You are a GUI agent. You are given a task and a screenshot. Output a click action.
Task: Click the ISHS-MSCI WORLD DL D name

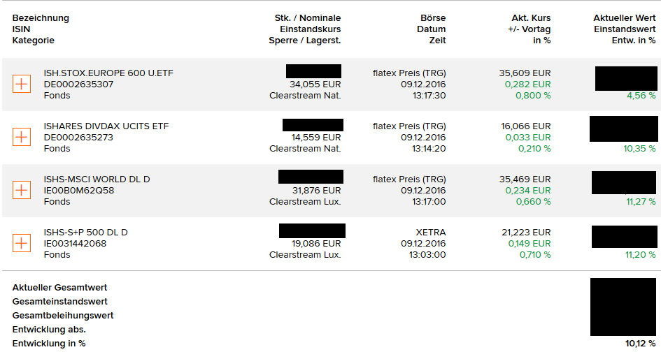point(97,179)
